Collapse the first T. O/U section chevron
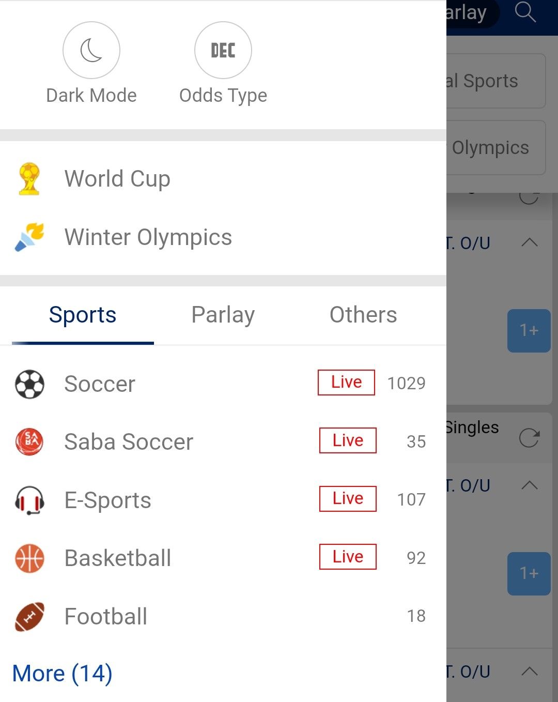This screenshot has width=558, height=702. [530, 242]
